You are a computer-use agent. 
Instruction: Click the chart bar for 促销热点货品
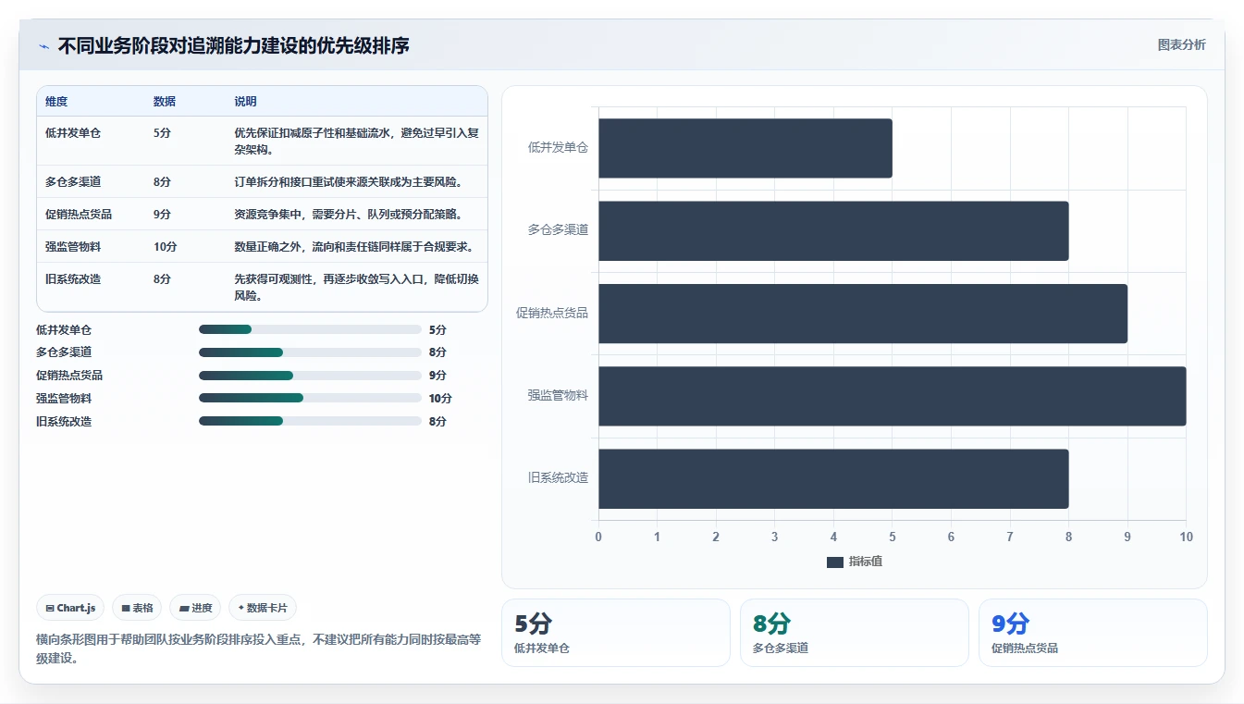pyautogui.click(x=863, y=314)
